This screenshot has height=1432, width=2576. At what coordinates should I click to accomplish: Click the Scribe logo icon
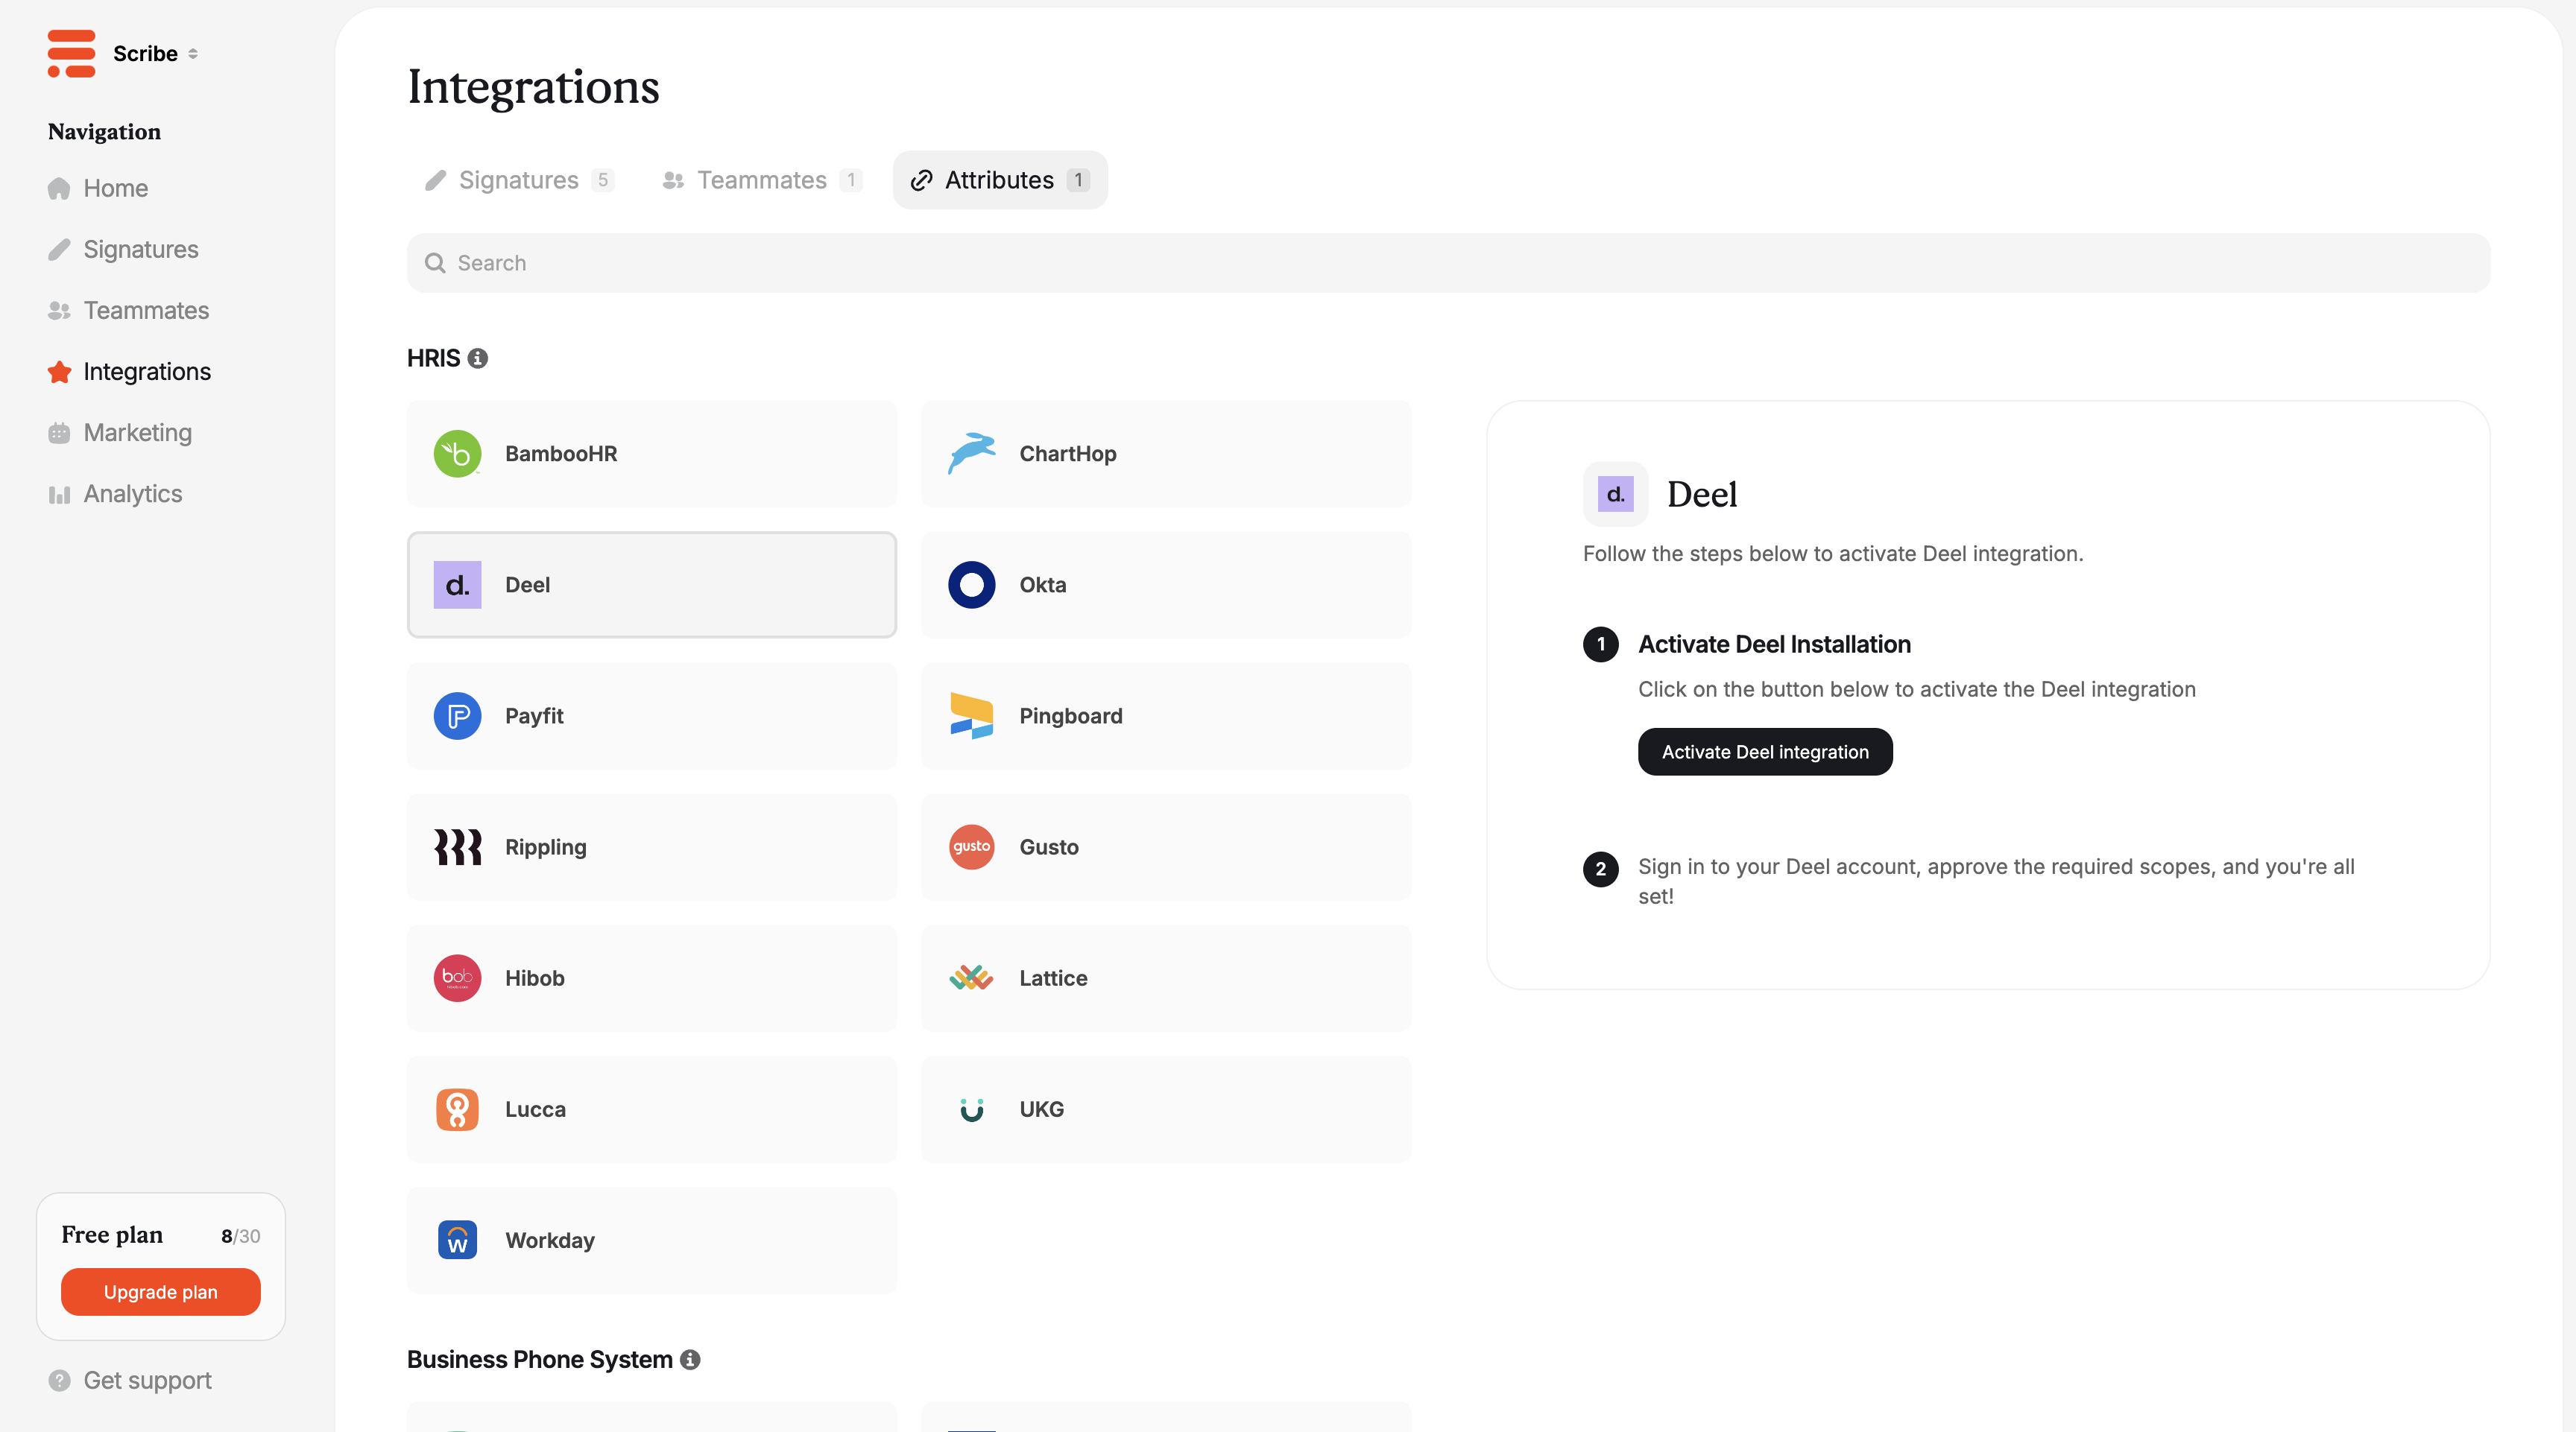tap(71, 53)
